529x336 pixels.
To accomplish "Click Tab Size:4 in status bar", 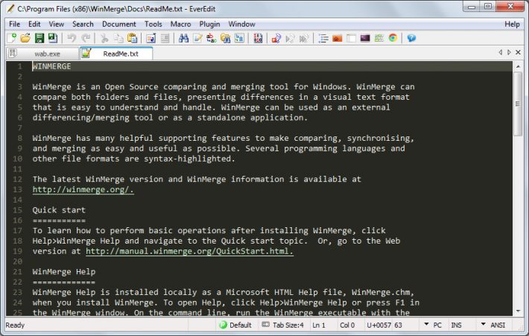I will (283, 326).
